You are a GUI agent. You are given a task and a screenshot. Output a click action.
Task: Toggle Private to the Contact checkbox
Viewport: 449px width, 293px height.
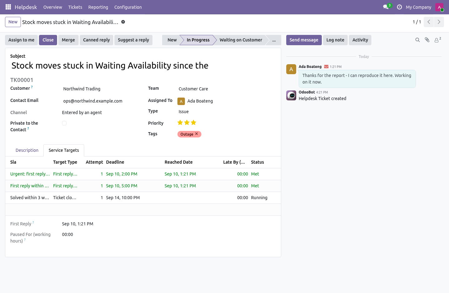64,123
